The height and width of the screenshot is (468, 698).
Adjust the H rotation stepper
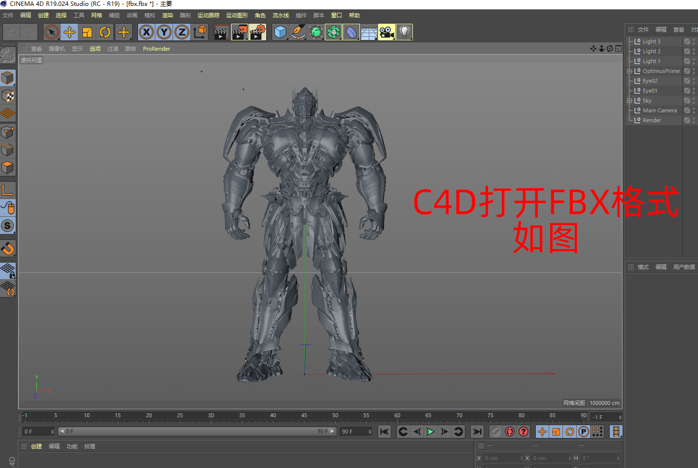click(618, 458)
